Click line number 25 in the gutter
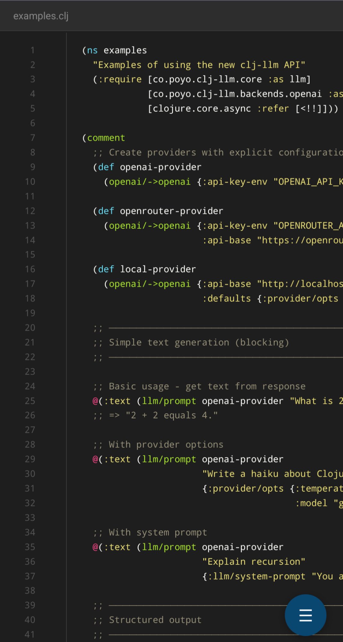The height and width of the screenshot is (642, 343). (30, 401)
